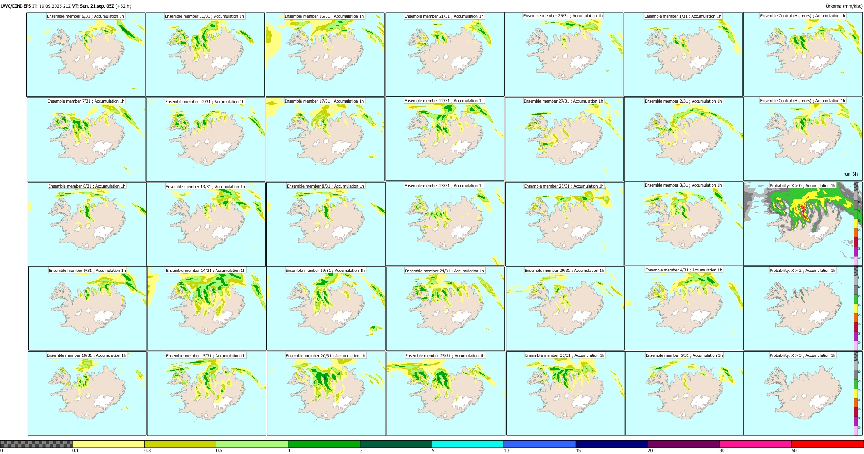Viewport: 864px width, 454px height.
Task: View the Ensemble member 30/31 map
Action: coord(566,394)
